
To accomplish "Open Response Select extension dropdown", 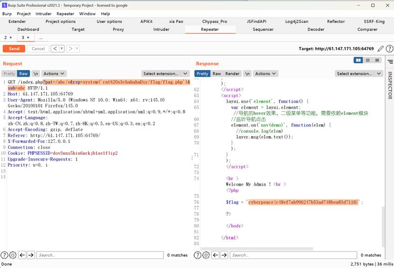I will (358, 73).
